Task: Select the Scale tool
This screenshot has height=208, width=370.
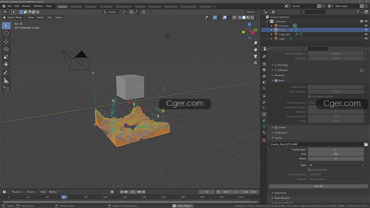Action: point(6,57)
